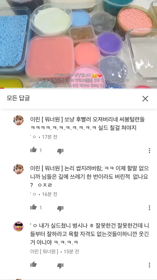Close the 모든 답글 replies panel
This screenshot has height=280, width=157.
tap(145, 99)
